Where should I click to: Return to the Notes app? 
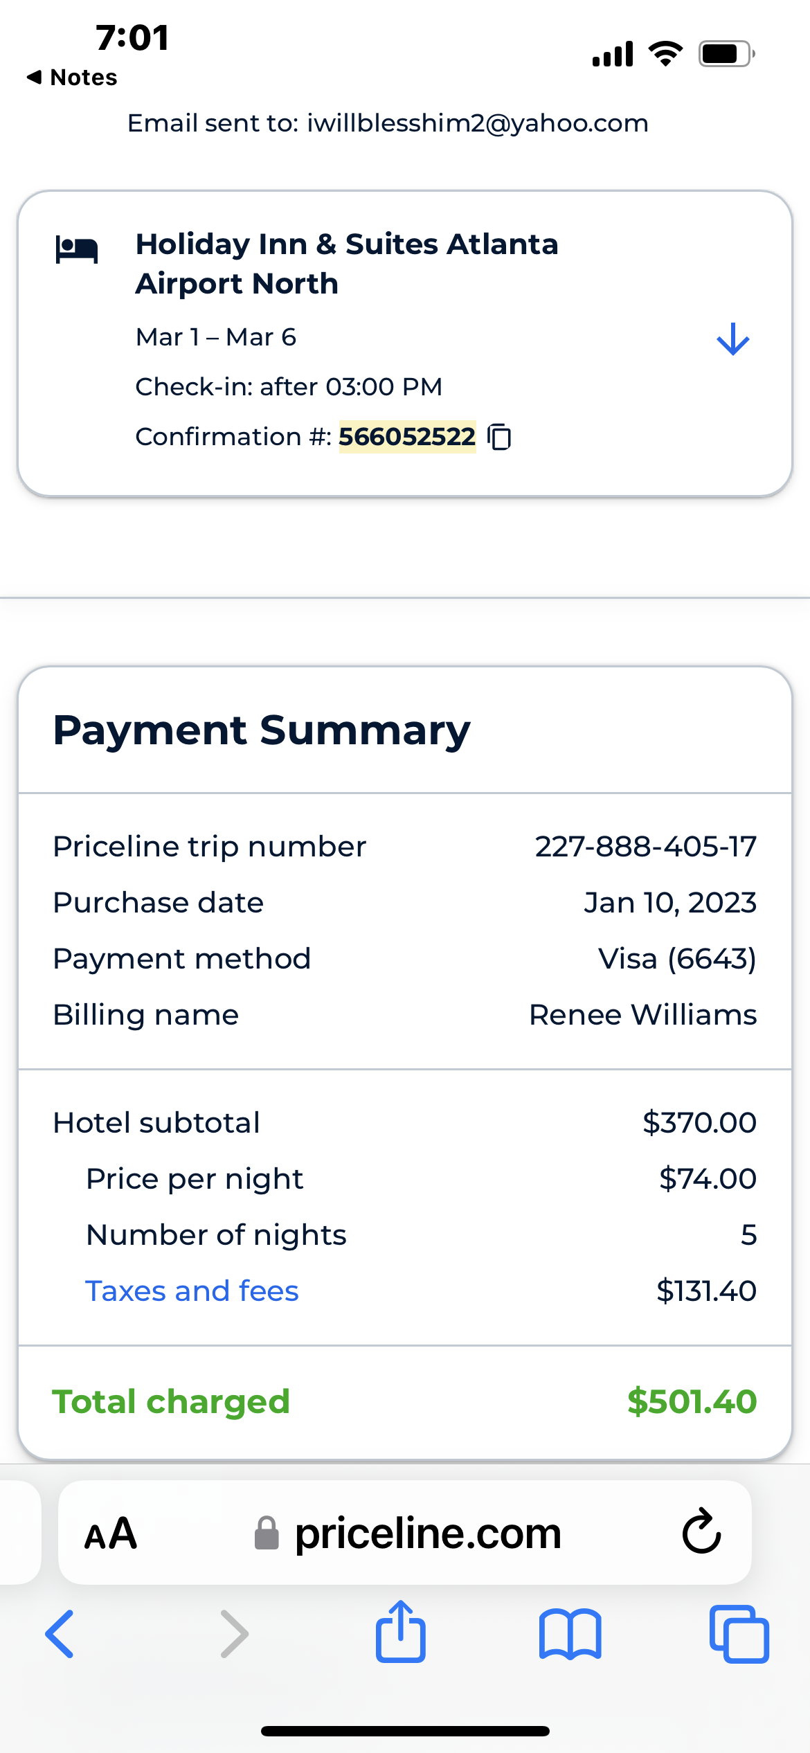(x=73, y=78)
